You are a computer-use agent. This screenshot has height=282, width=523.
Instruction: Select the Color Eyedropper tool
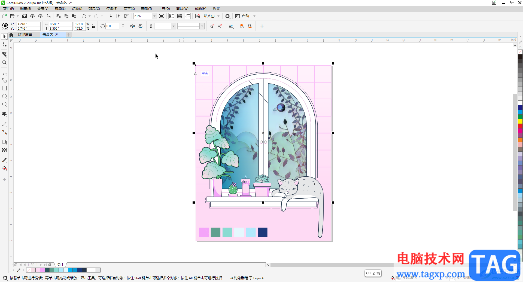pyautogui.click(x=4, y=160)
